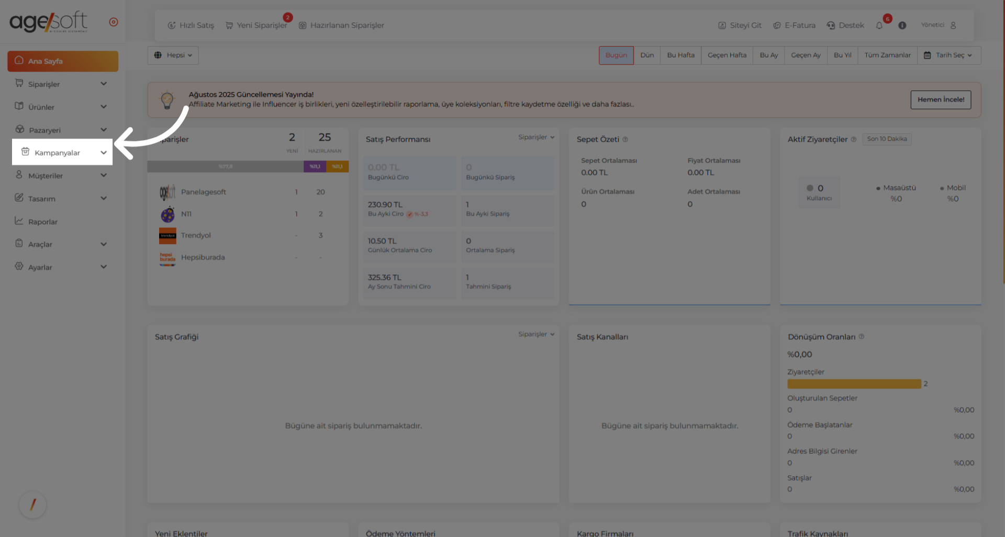Click the Destek headset icon
Image resolution: width=1005 pixels, height=537 pixels.
831,26
